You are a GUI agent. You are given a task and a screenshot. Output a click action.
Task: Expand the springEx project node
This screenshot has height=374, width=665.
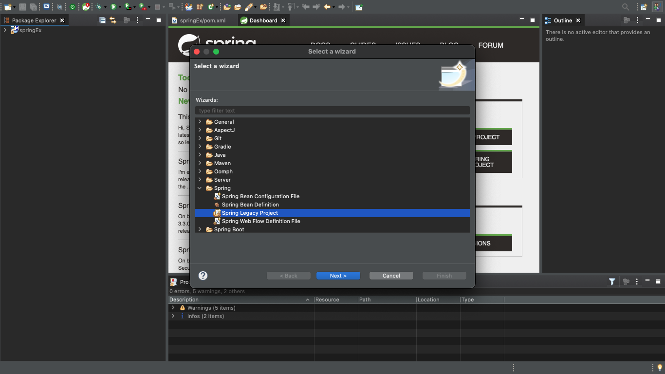5,30
